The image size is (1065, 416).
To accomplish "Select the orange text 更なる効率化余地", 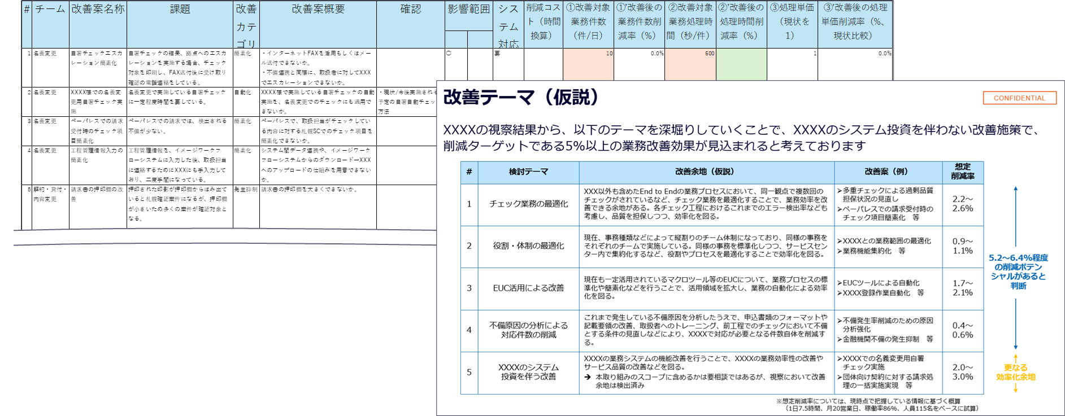I will [x=1015, y=373].
